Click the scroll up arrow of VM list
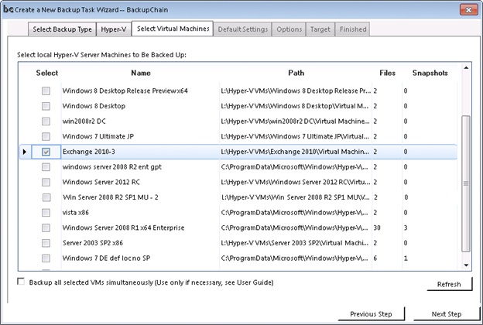The width and height of the screenshot is (483, 325). pyautogui.click(x=466, y=68)
